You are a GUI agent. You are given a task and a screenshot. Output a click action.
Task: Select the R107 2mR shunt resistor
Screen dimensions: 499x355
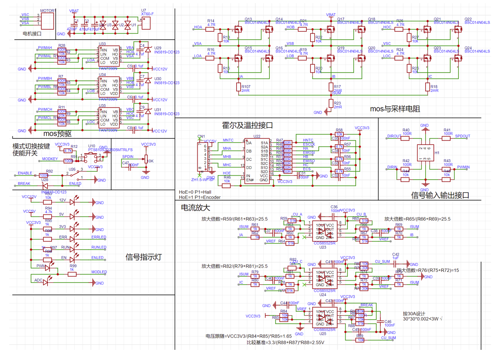(239, 87)
